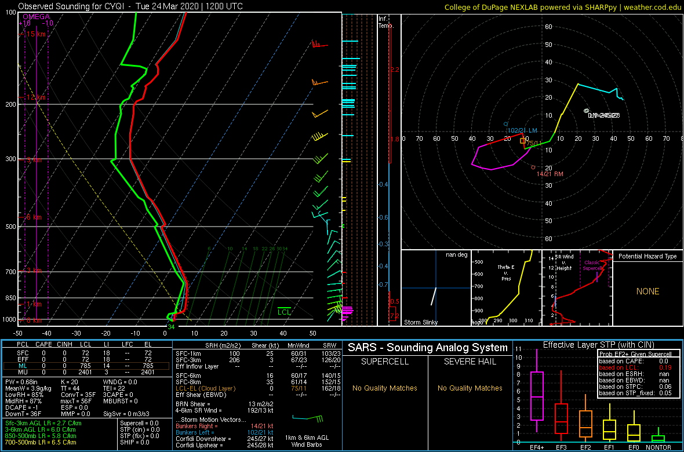
Task: Click the magenta EF4+ box plot
Action: (537, 396)
